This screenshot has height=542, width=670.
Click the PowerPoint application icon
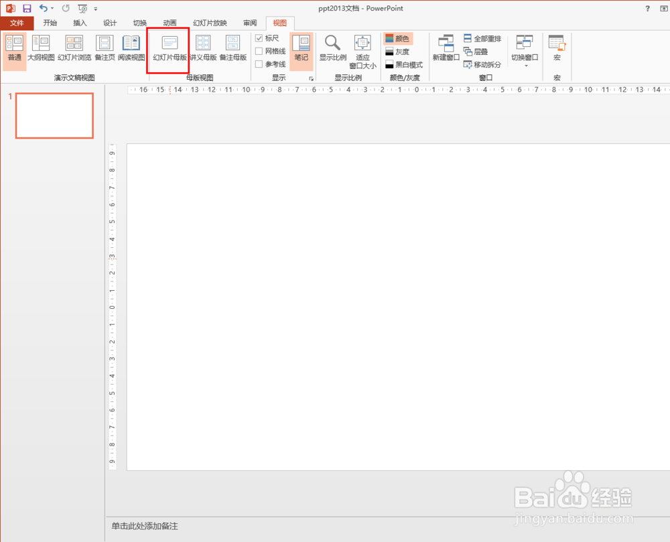point(10,8)
